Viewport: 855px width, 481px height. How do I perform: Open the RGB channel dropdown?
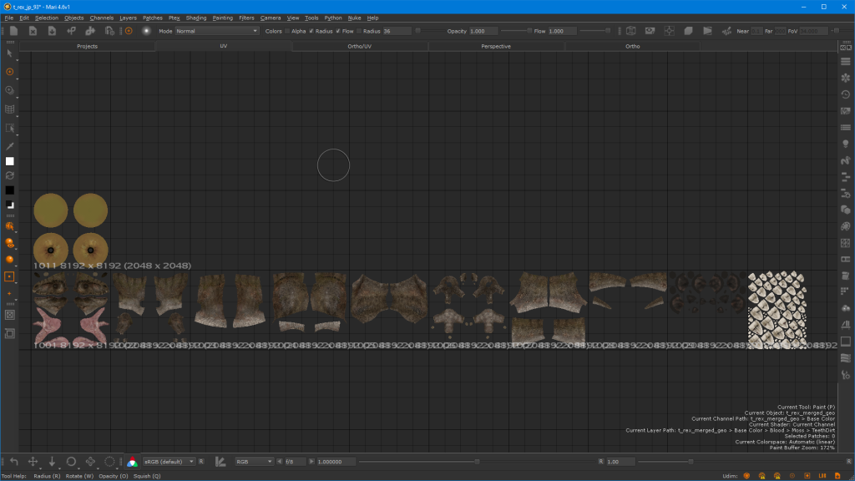[254, 461]
